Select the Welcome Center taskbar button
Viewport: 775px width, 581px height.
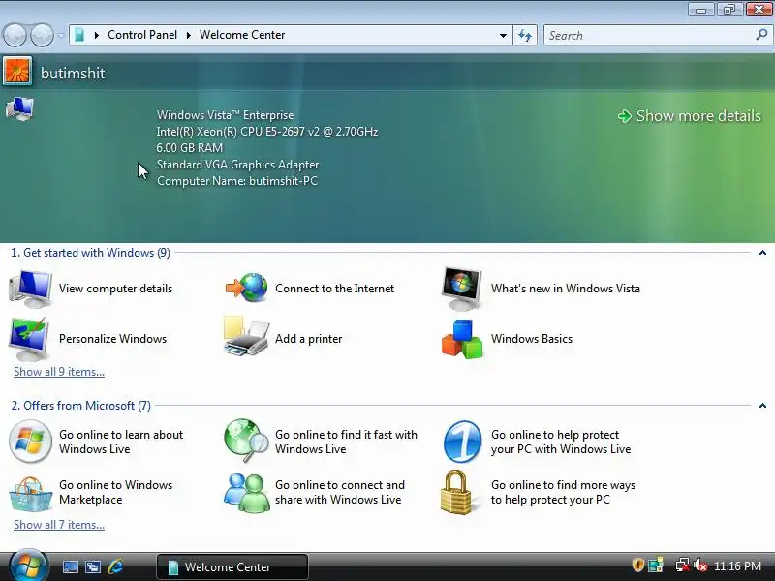click(232, 566)
